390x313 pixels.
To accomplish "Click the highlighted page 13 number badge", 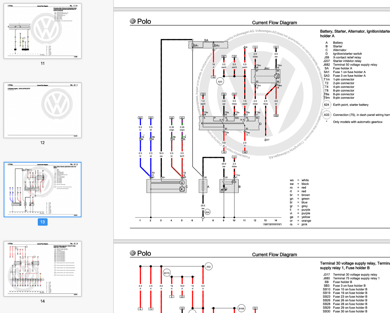I will [x=42, y=222].
